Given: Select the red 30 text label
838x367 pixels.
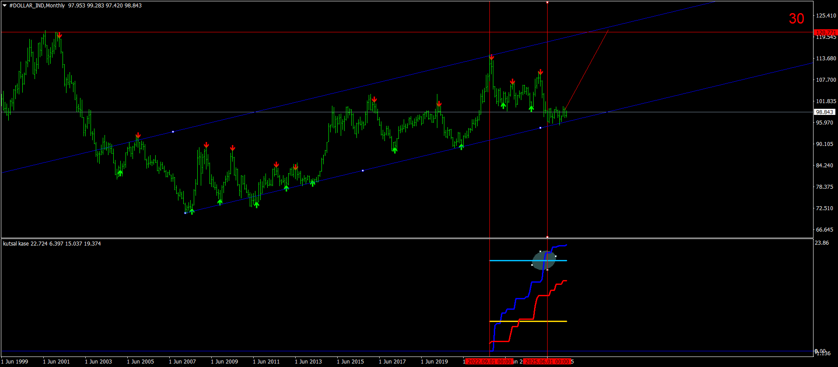Looking at the screenshot, I should pos(796,18).
